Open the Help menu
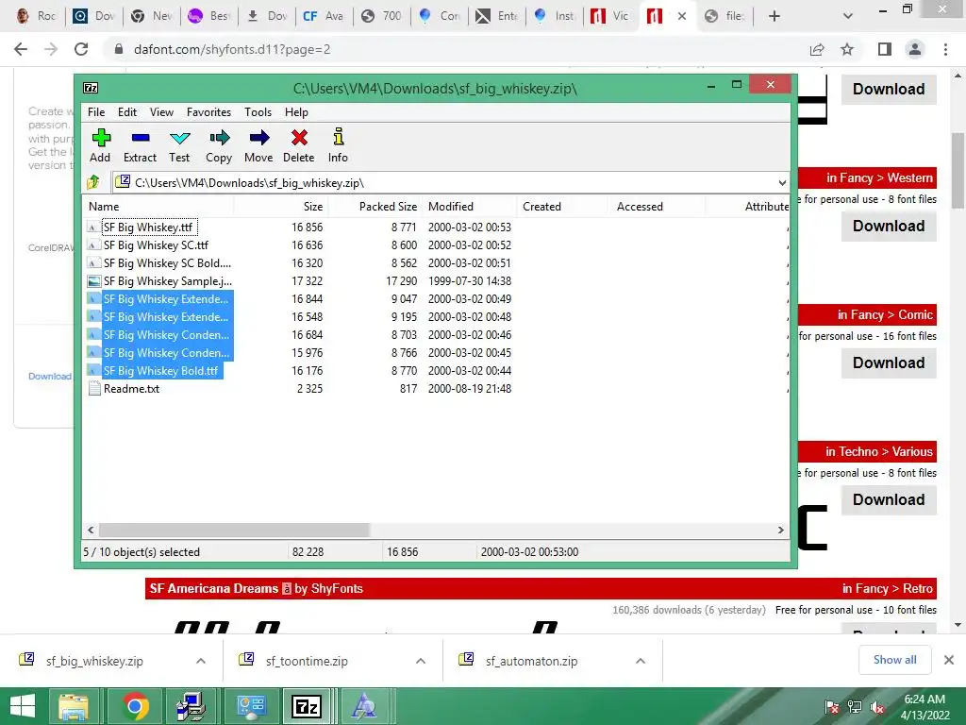The image size is (966, 725). pyautogui.click(x=296, y=112)
